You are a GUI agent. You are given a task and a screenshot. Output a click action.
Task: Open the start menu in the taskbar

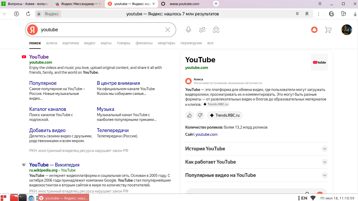(3, 198)
